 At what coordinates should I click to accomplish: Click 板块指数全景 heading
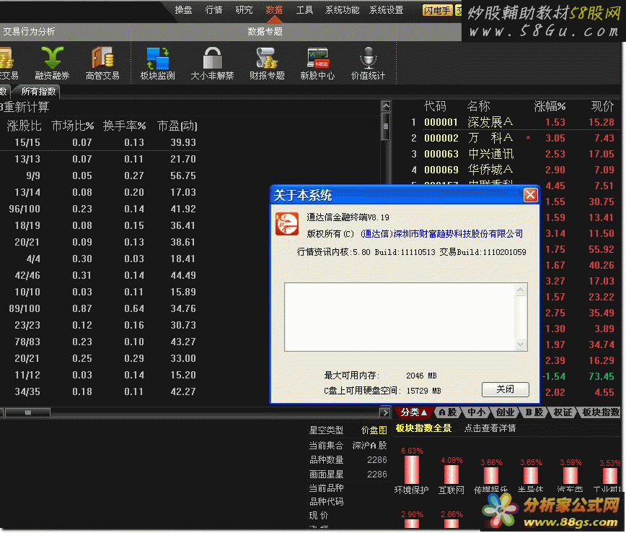coord(423,428)
